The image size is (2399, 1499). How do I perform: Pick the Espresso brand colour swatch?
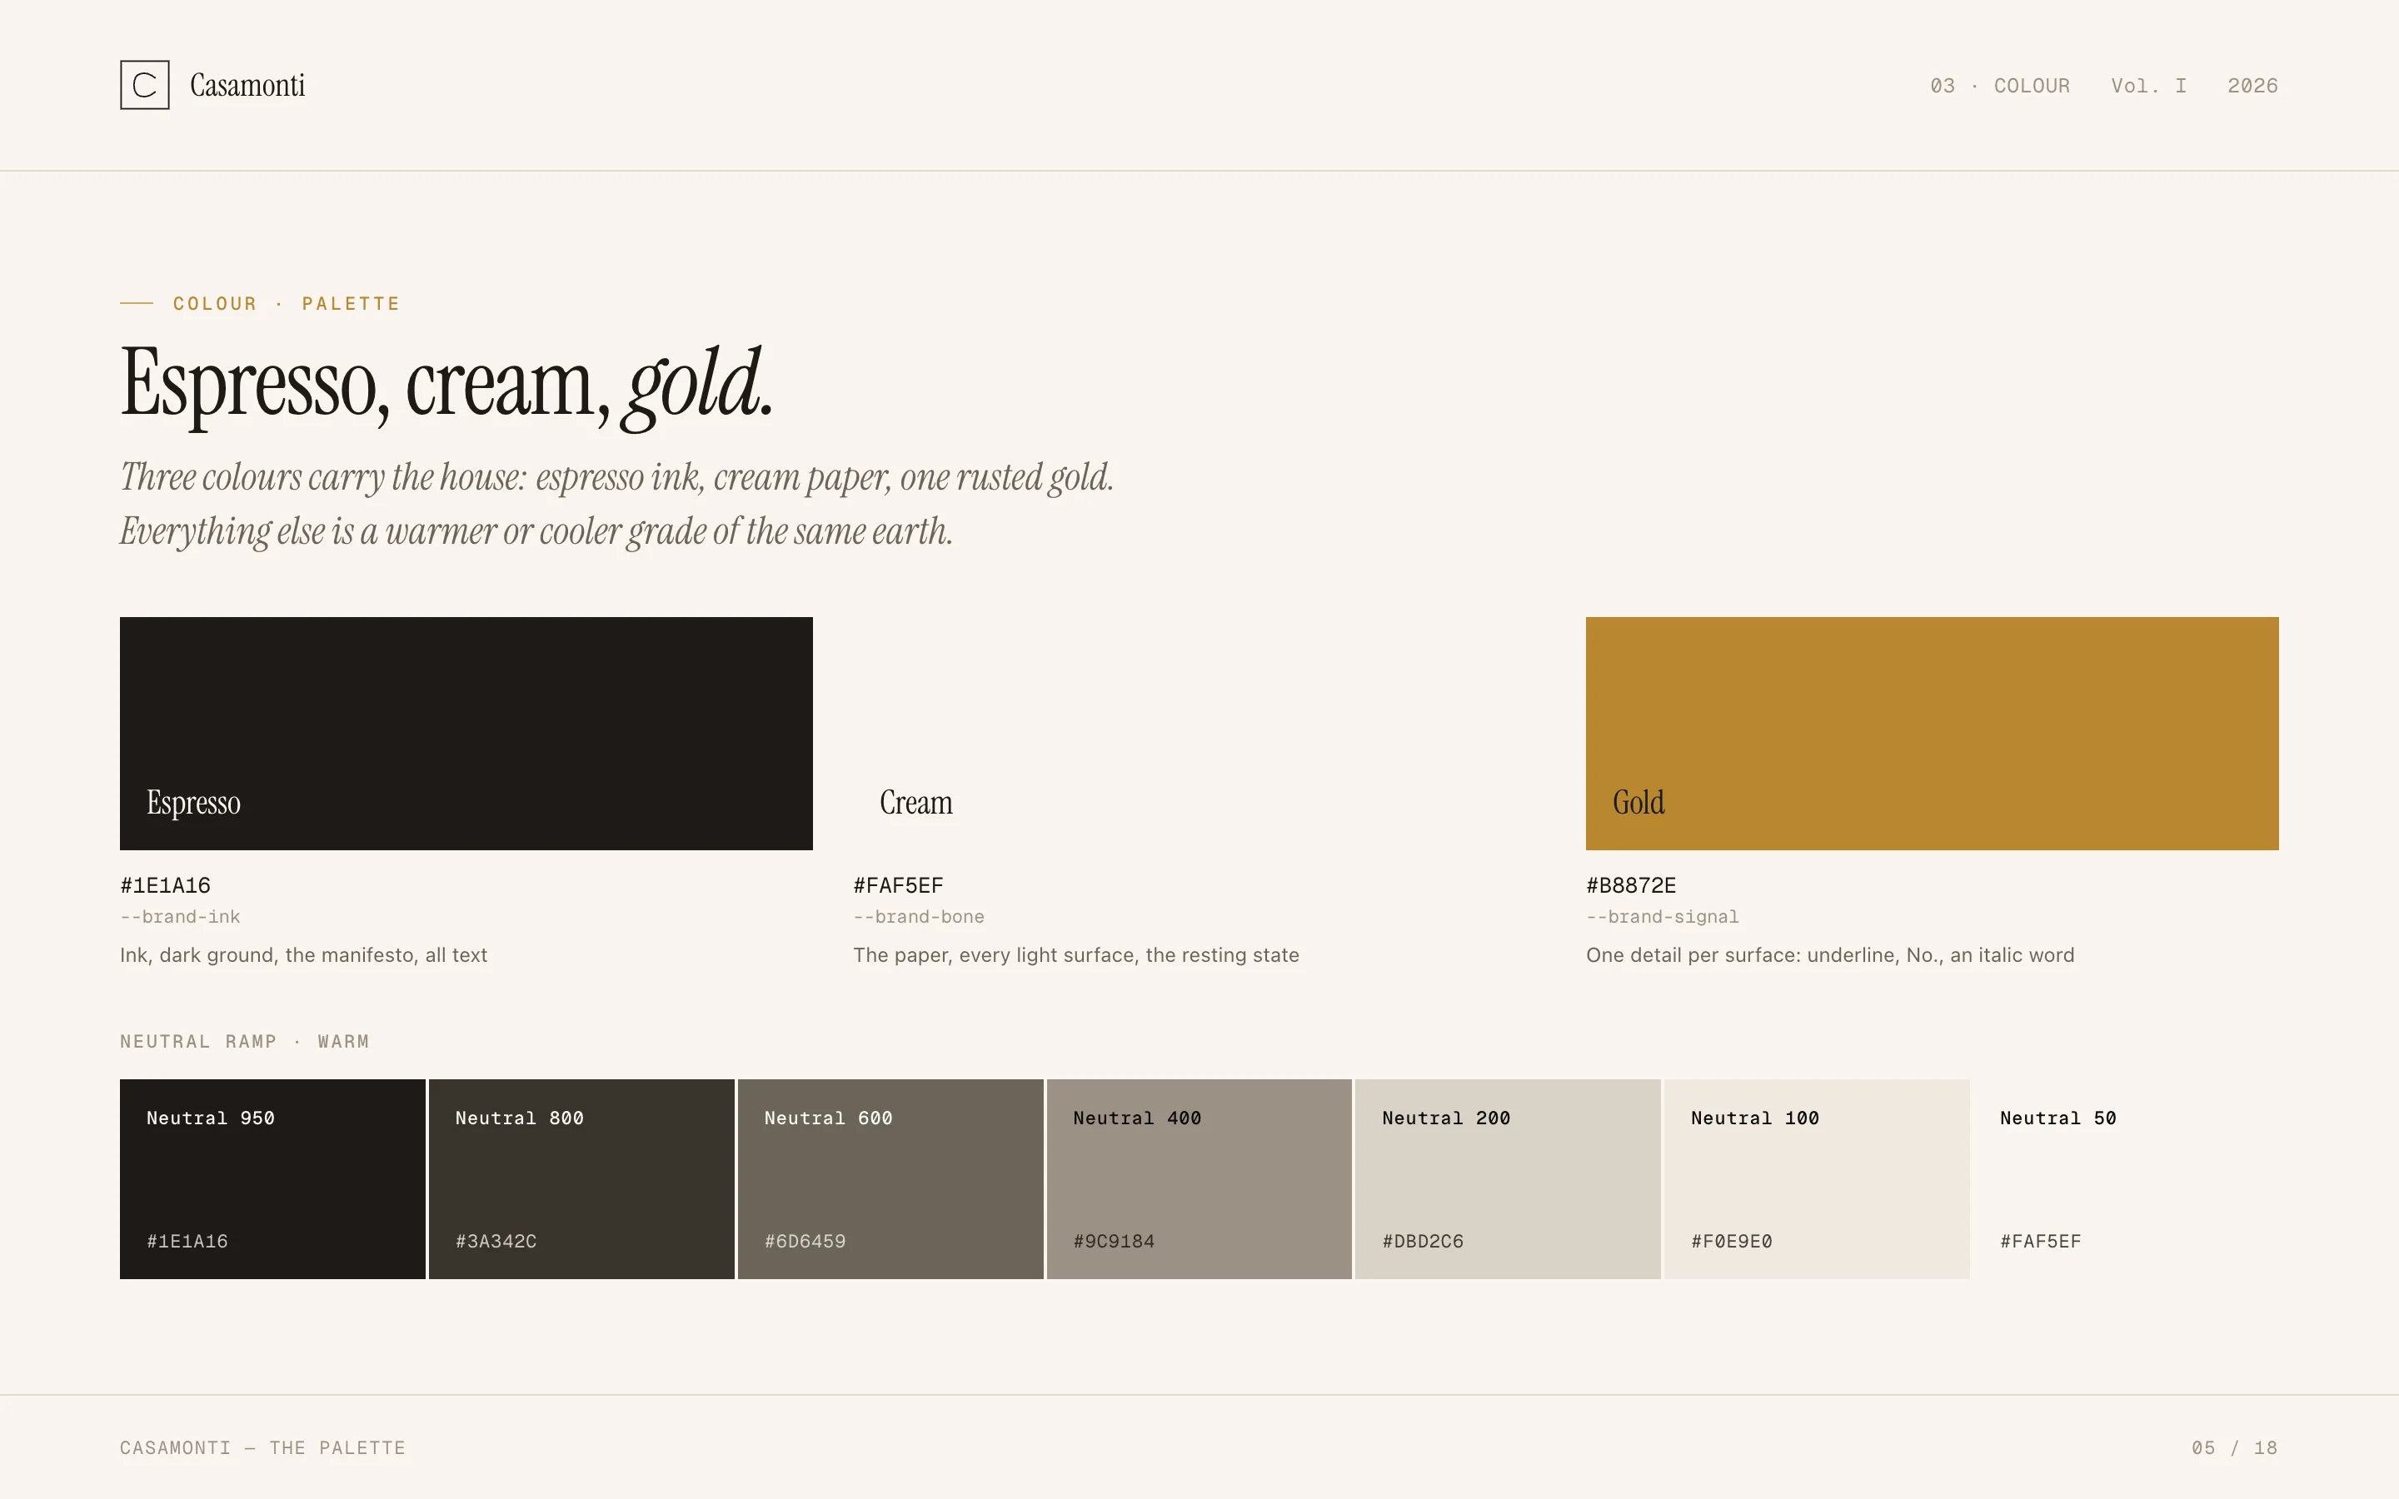pos(466,734)
